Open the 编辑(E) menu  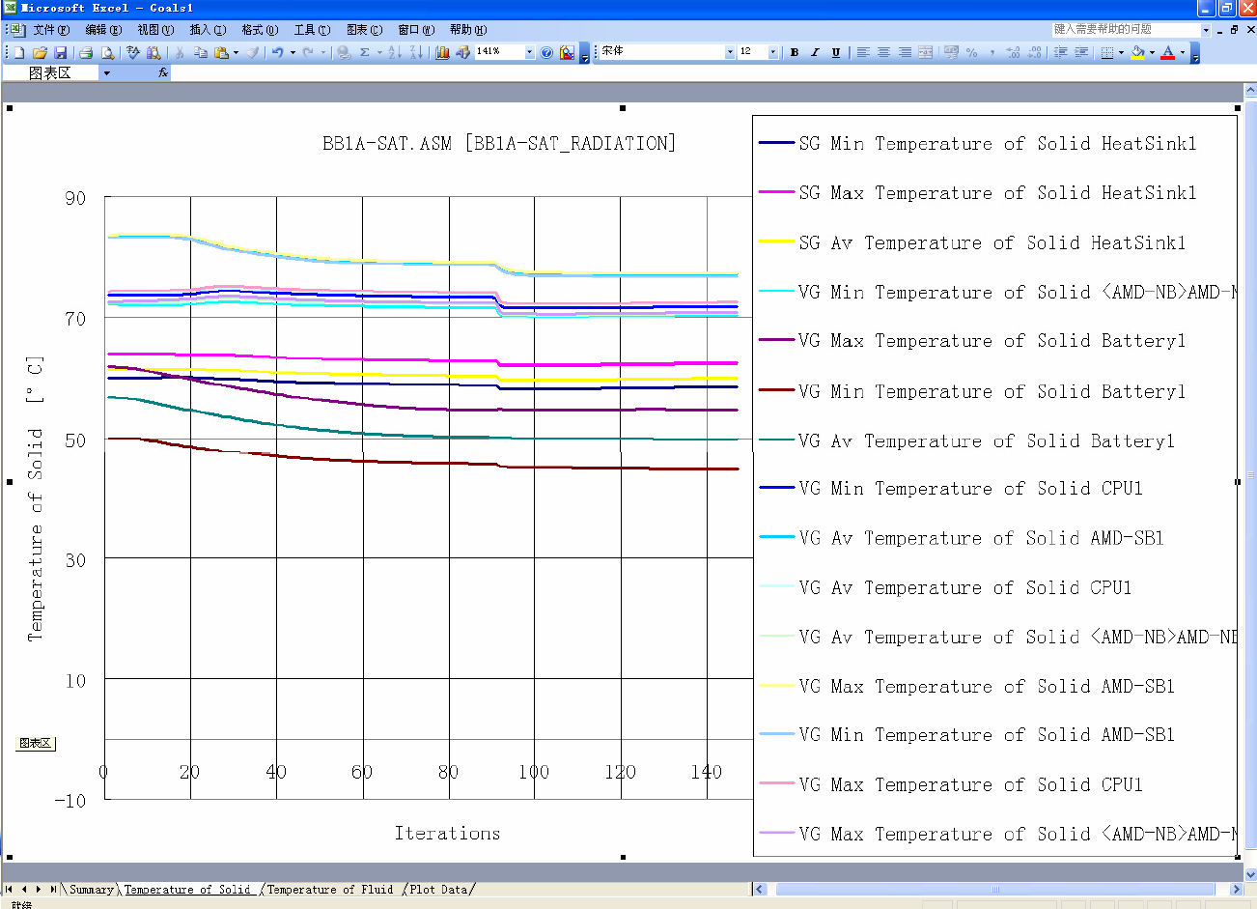click(x=103, y=30)
